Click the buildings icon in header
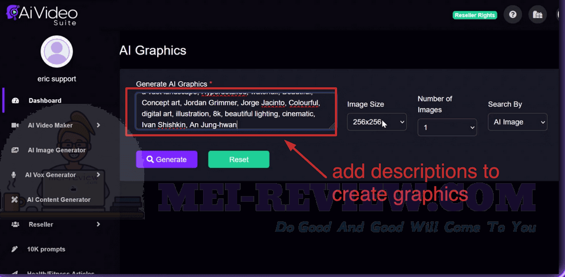The image size is (565, 277). [x=537, y=15]
